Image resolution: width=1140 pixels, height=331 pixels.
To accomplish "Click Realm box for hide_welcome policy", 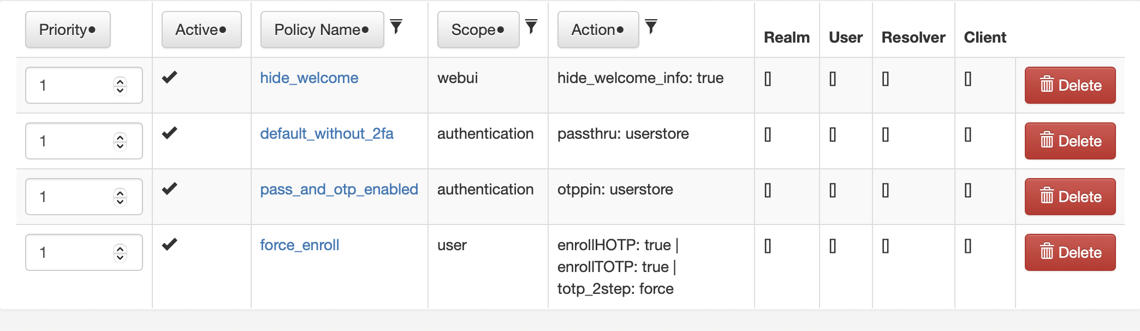I will point(768,79).
